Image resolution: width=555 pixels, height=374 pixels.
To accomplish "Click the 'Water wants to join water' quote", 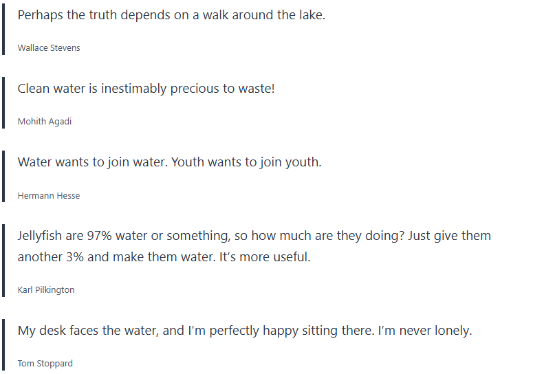I will tap(169, 162).
